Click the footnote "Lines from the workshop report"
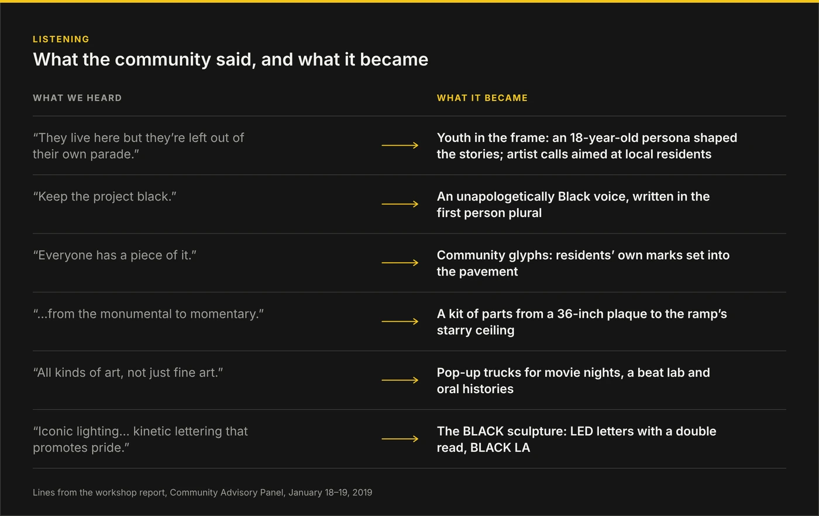 (x=202, y=493)
